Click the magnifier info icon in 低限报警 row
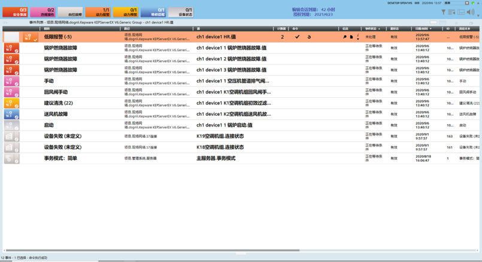This screenshot has width=482, height=262. 345,37
